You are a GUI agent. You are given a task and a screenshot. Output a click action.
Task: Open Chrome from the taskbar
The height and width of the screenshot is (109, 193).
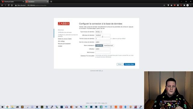point(8,107)
